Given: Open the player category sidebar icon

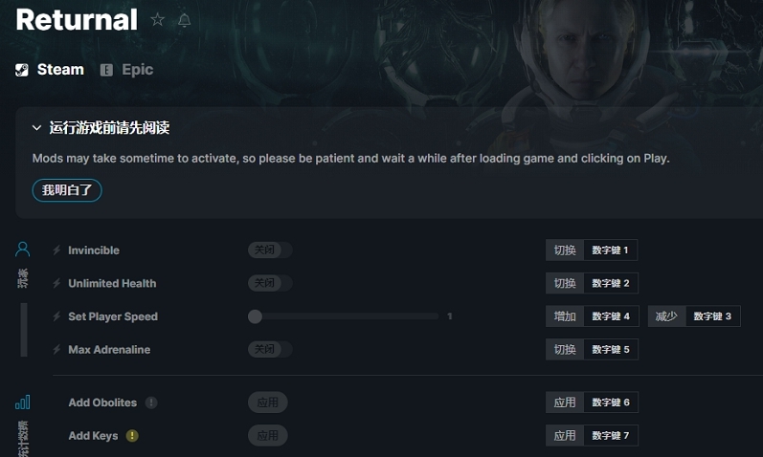Looking at the screenshot, I should (23, 250).
